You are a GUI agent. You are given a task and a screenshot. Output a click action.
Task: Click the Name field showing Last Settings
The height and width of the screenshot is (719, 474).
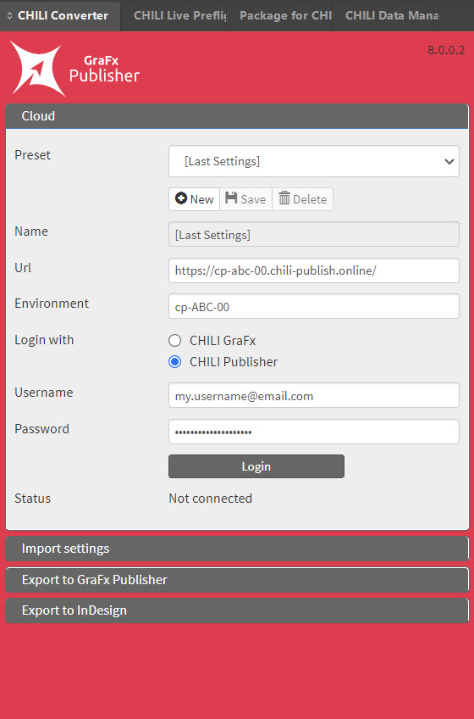coord(314,234)
